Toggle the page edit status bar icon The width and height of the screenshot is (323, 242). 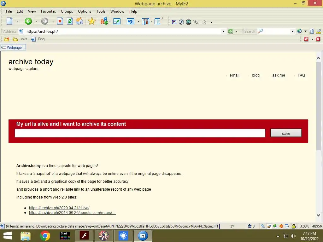coord(287,226)
